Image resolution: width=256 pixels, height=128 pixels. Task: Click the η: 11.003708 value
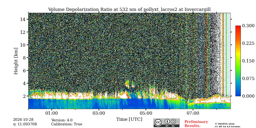click(25, 124)
